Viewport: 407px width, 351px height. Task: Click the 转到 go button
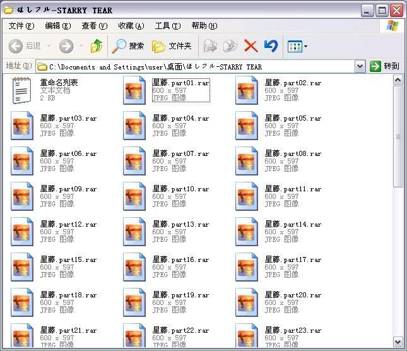click(384, 66)
